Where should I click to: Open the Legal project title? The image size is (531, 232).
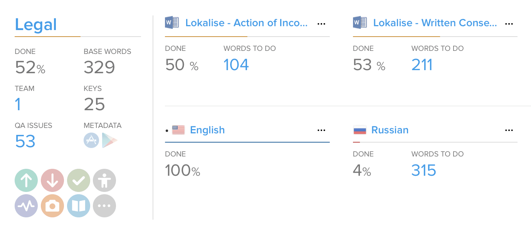[36, 25]
